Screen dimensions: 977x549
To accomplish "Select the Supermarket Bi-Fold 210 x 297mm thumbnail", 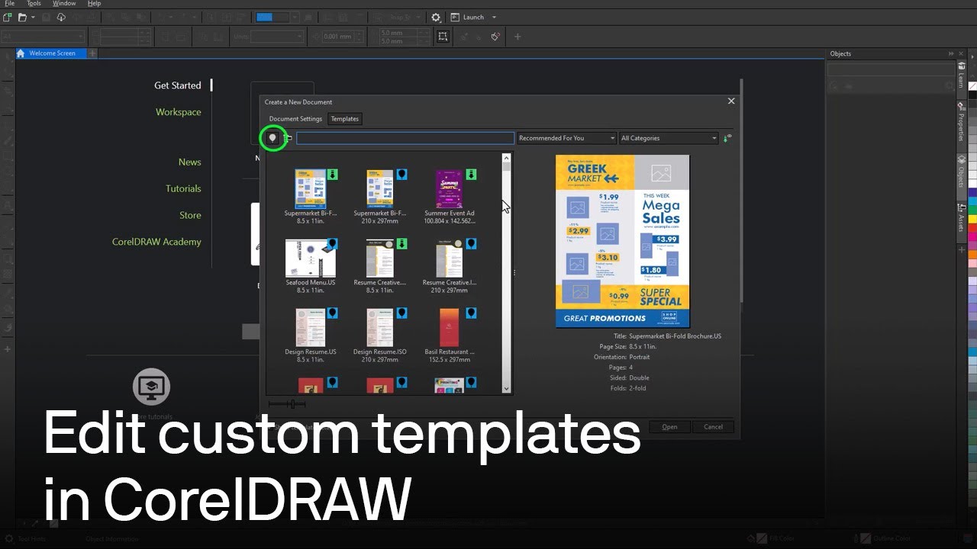I will 379,188.
